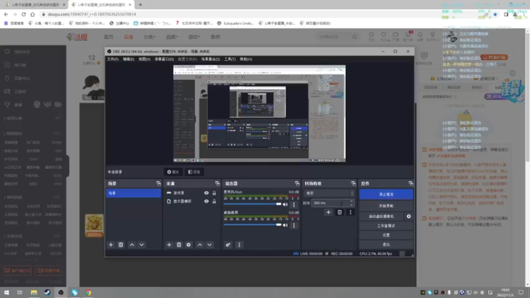Pop out the Scenes dock

158,183
